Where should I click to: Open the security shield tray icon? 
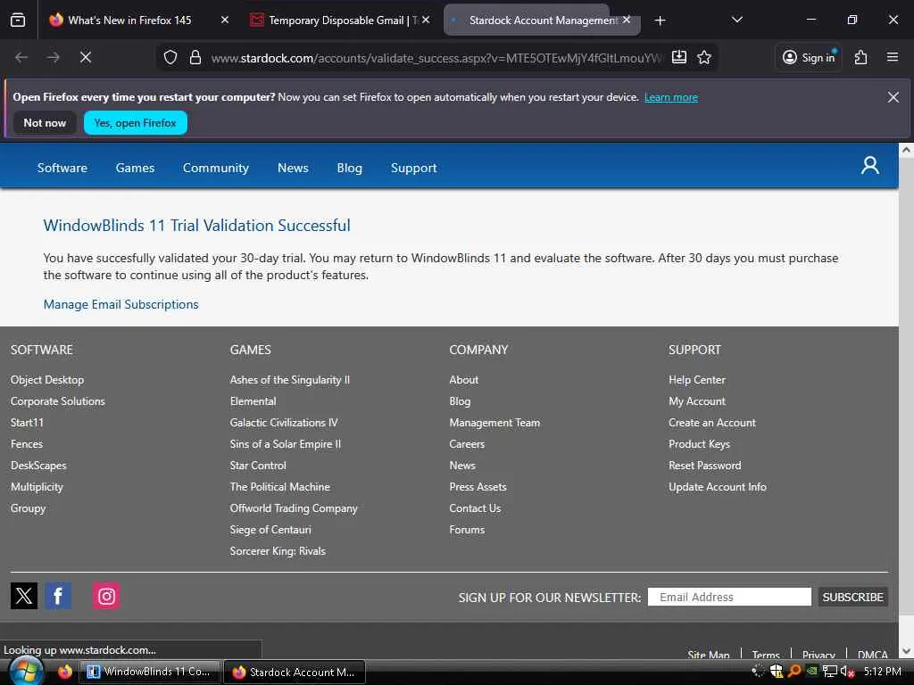777,672
